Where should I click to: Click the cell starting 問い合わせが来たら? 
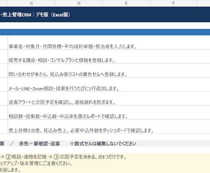[109, 71]
